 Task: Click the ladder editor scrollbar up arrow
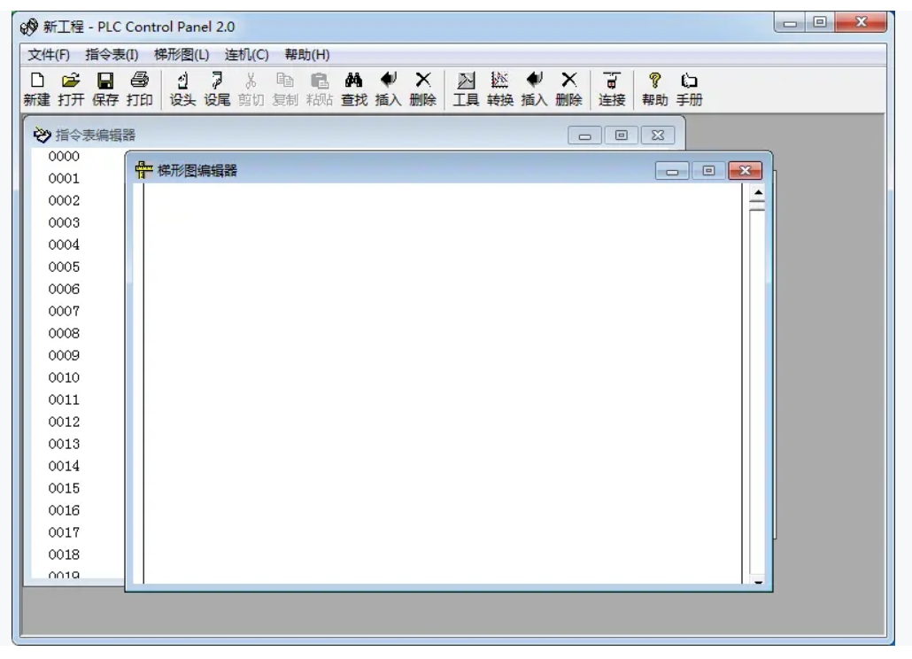[x=757, y=192]
